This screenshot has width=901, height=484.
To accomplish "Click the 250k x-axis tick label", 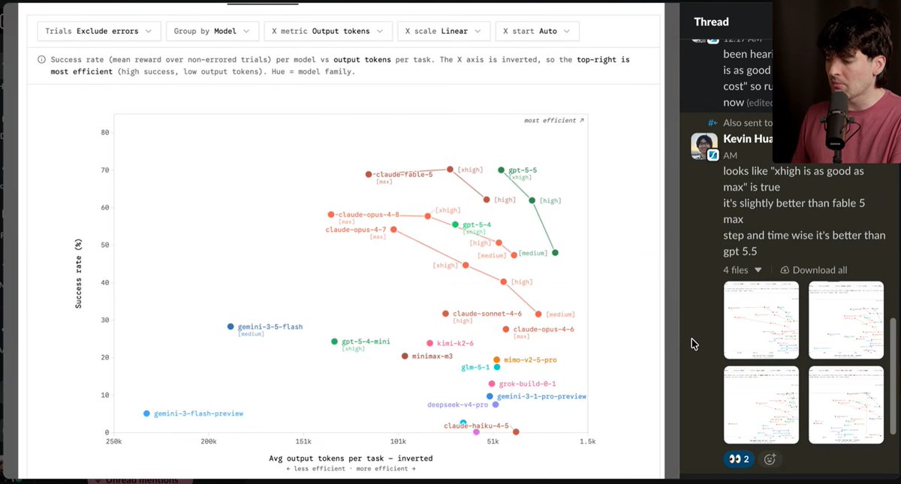I will pyautogui.click(x=113, y=442).
